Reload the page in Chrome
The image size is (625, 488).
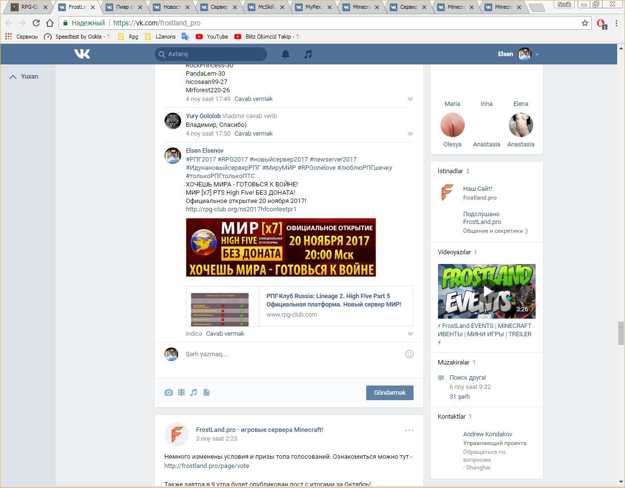pos(36,23)
